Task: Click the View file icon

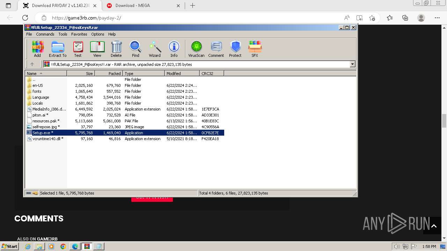Action: pyautogui.click(x=97, y=49)
